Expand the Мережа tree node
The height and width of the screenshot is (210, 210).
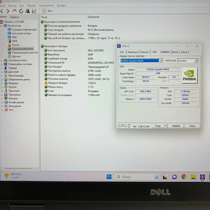[x=1, y=83]
